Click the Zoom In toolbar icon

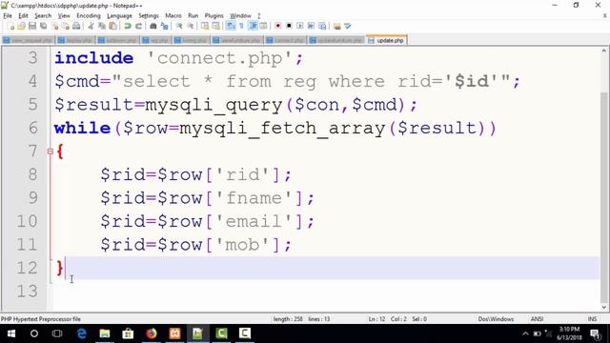[179, 26]
